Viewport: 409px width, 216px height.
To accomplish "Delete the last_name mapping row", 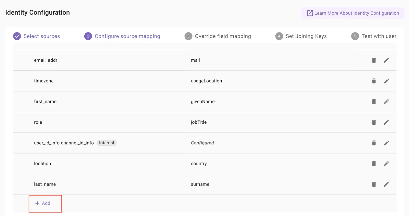I will pyautogui.click(x=374, y=184).
